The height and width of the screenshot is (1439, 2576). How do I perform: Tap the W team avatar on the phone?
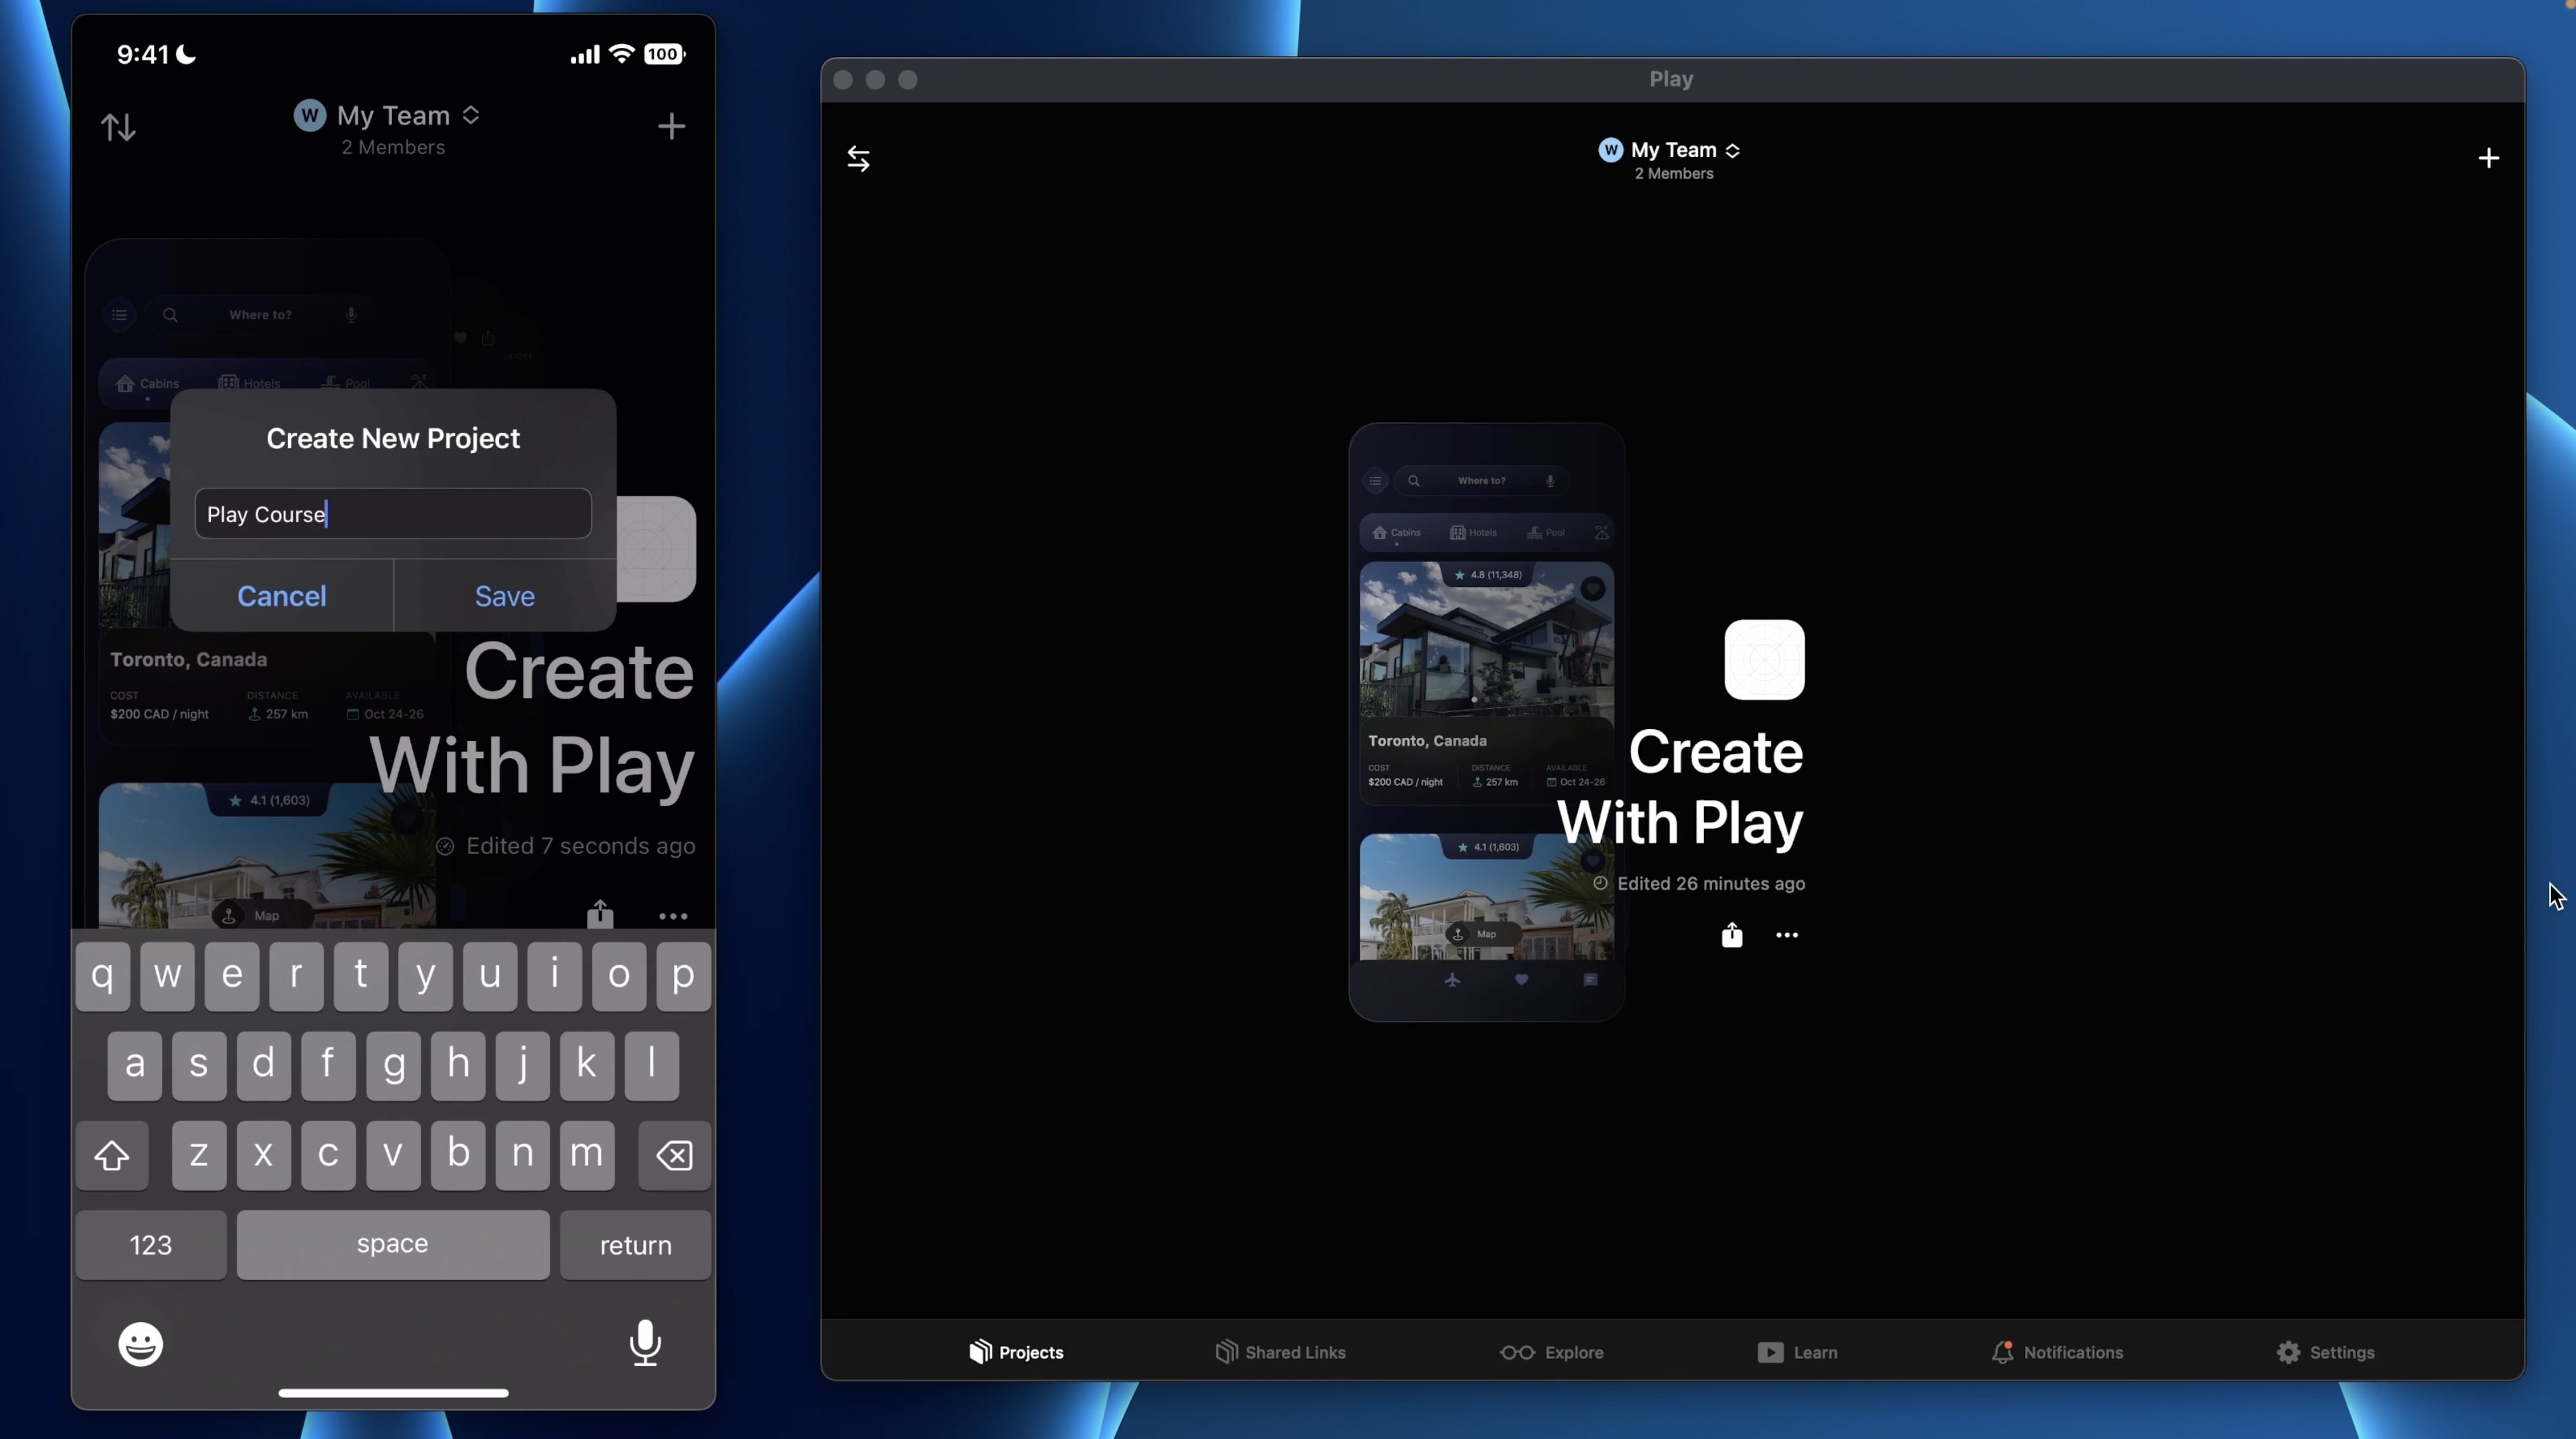click(310, 116)
